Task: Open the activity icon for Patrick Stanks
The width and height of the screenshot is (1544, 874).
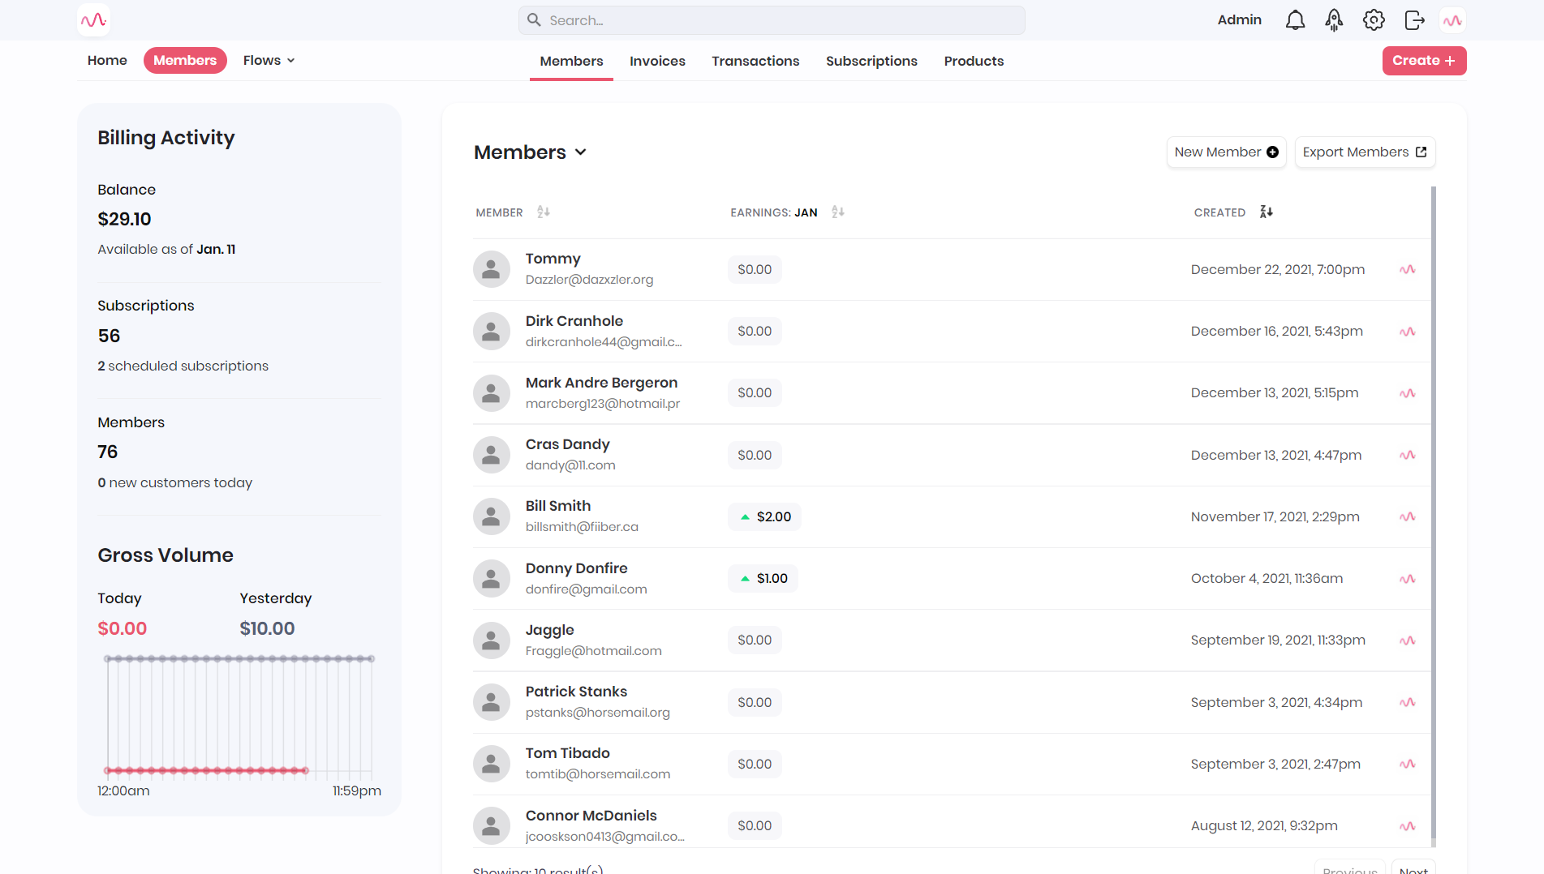Action: coord(1408,703)
